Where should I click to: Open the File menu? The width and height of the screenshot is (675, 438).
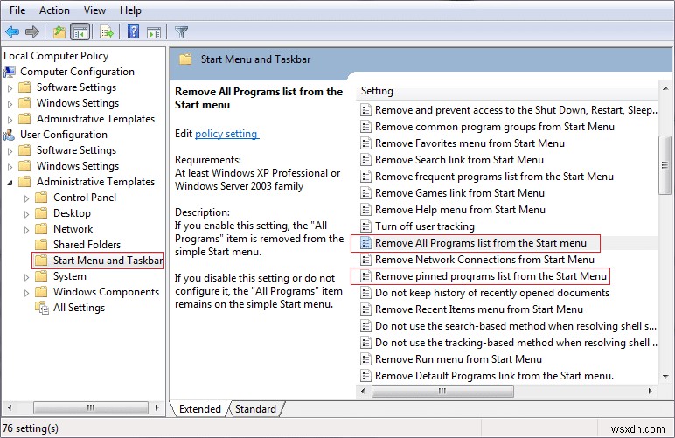pyautogui.click(x=17, y=10)
